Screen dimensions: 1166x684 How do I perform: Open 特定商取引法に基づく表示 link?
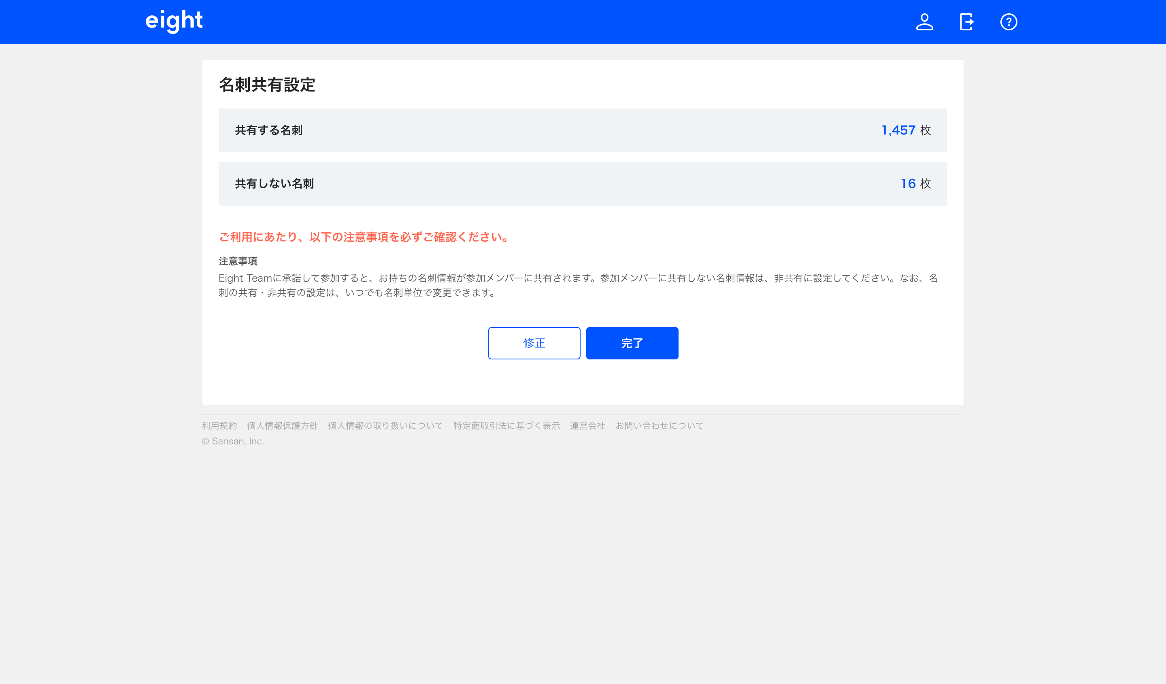click(x=506, y=425)
